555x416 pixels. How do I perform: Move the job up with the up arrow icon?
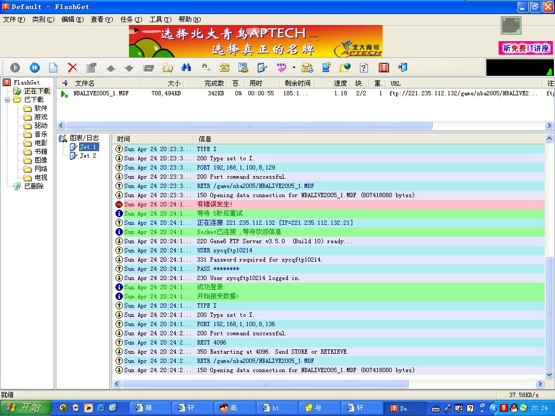pos(111,68)
